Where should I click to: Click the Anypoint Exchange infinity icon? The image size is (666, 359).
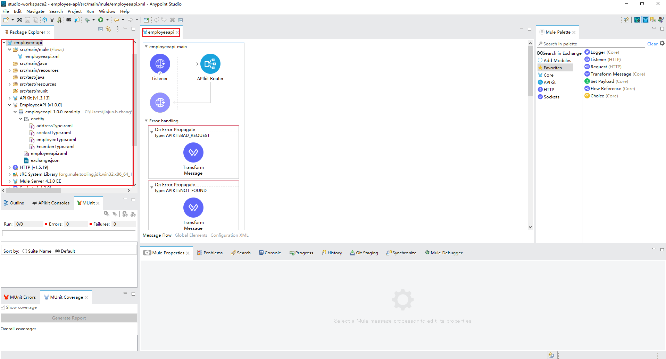pyautogui.click(x=19, y=20)
